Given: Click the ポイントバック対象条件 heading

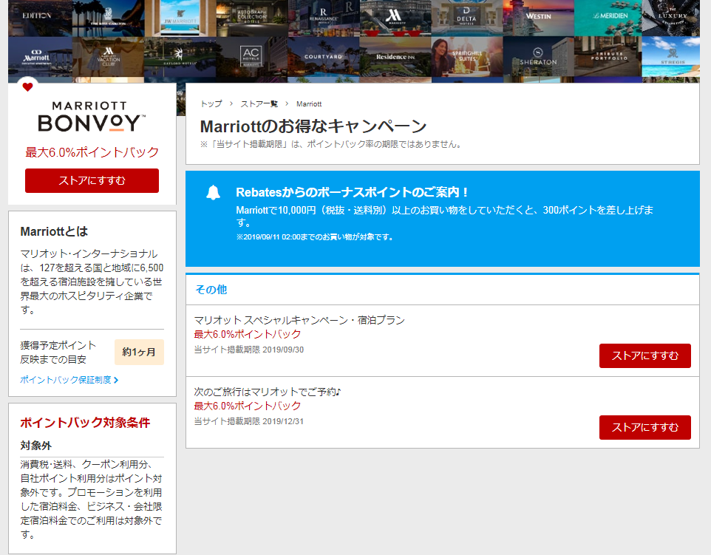Looking at the screenshot, I should point(85,423).
